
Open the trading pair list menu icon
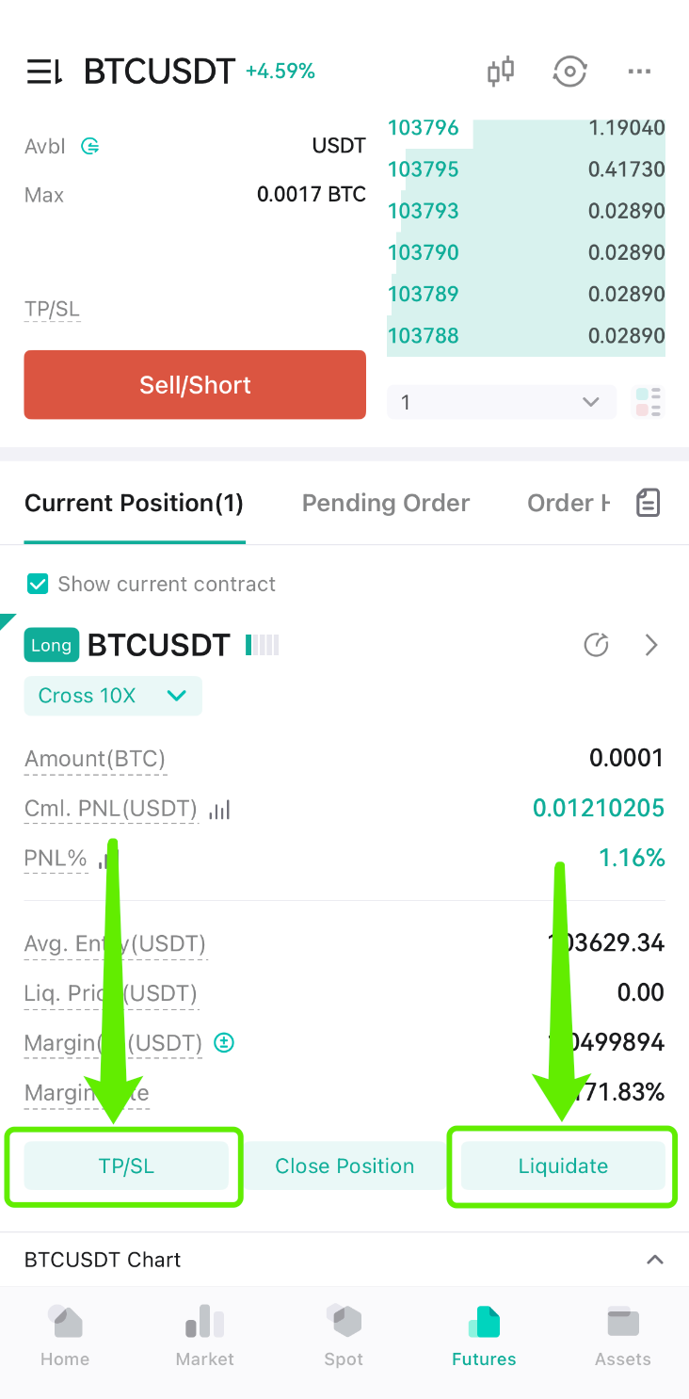click(44, 72)
